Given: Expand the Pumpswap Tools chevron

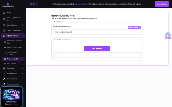Looking at the screenshot, I should tap(23, 84).
